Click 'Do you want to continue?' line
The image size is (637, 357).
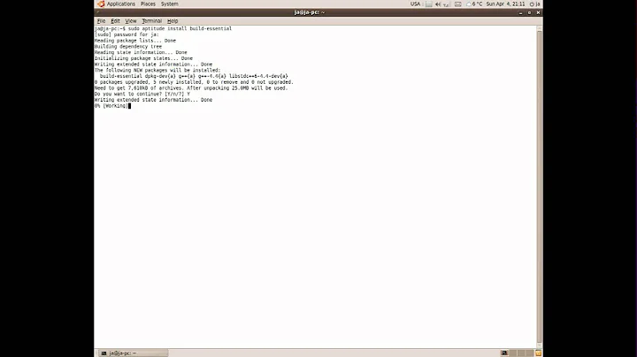[142, 94]
